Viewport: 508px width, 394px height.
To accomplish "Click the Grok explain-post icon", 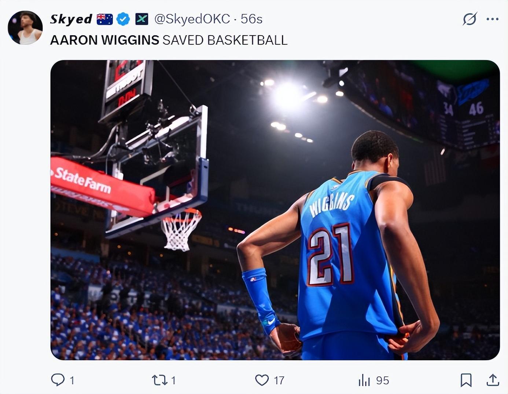I will pos(470,19).
